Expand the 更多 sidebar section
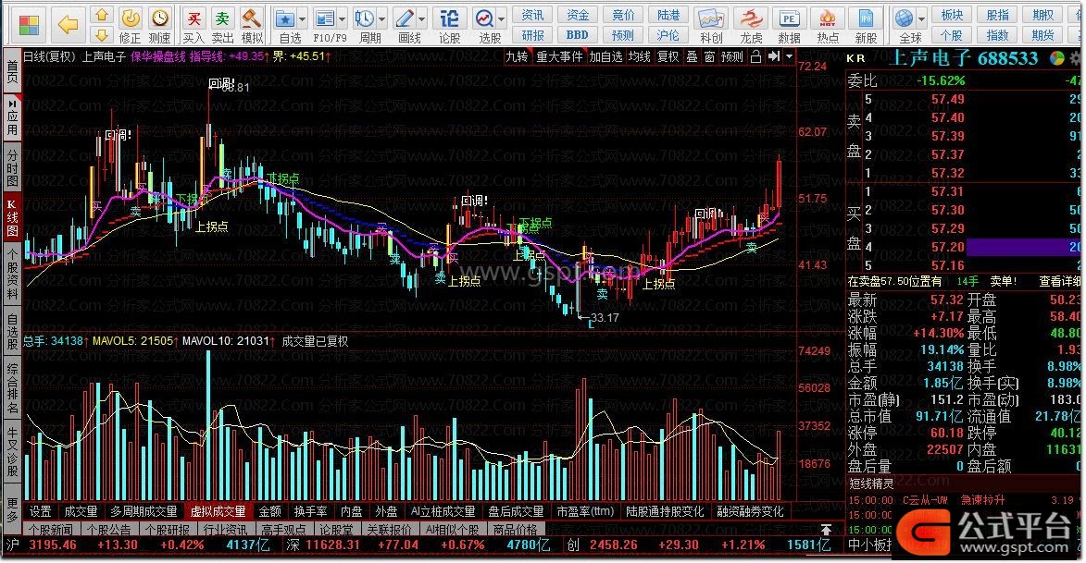 click(12, 510)
